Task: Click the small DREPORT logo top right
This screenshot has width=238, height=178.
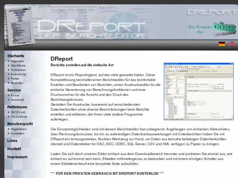Action: (x=212, y=12)
